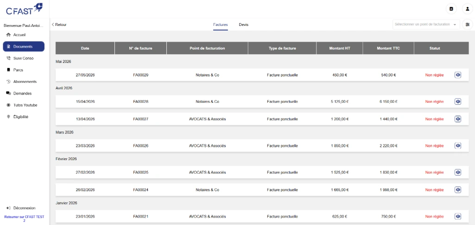Viewport: 475px width, 225px height.
Task: Click the Accueil home icon
Action: [8, 35]
